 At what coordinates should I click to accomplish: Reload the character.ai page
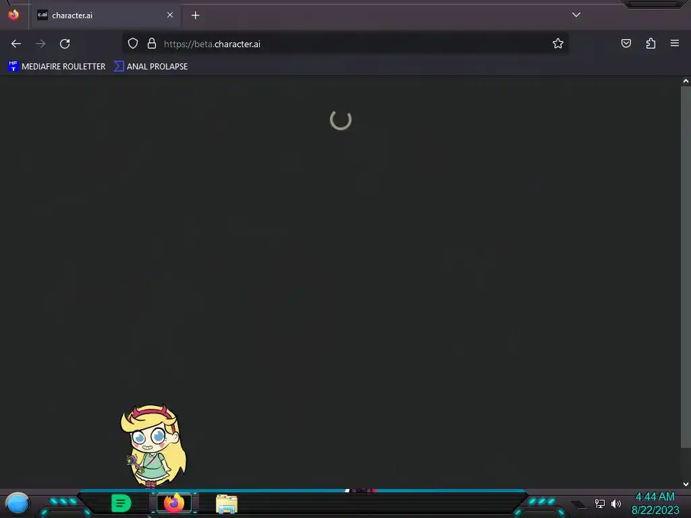[x=65, y=44]
